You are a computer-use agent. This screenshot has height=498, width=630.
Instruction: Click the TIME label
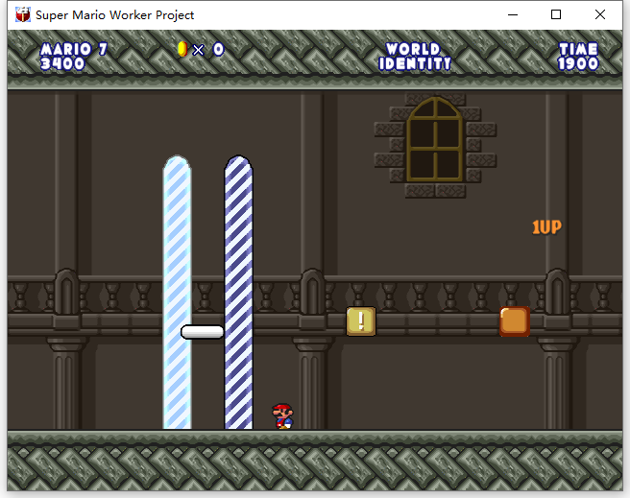(578, 49)
